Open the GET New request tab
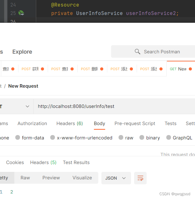 (x=181, y=69)
